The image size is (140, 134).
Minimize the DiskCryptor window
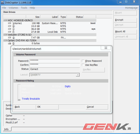(120, 2)
